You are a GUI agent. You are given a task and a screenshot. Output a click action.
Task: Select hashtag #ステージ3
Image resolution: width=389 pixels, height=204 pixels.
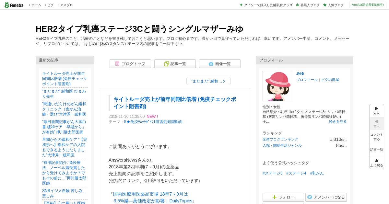[273, 173]
